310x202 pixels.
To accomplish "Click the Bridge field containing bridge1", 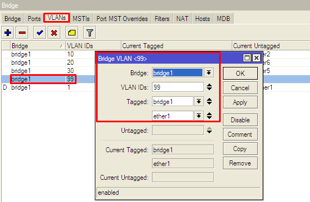I will coord(177,72).
